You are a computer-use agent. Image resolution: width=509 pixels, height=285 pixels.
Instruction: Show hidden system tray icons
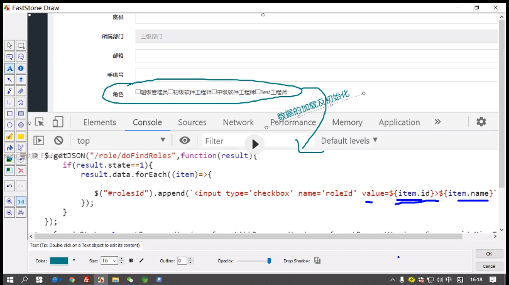click(393, 279)
